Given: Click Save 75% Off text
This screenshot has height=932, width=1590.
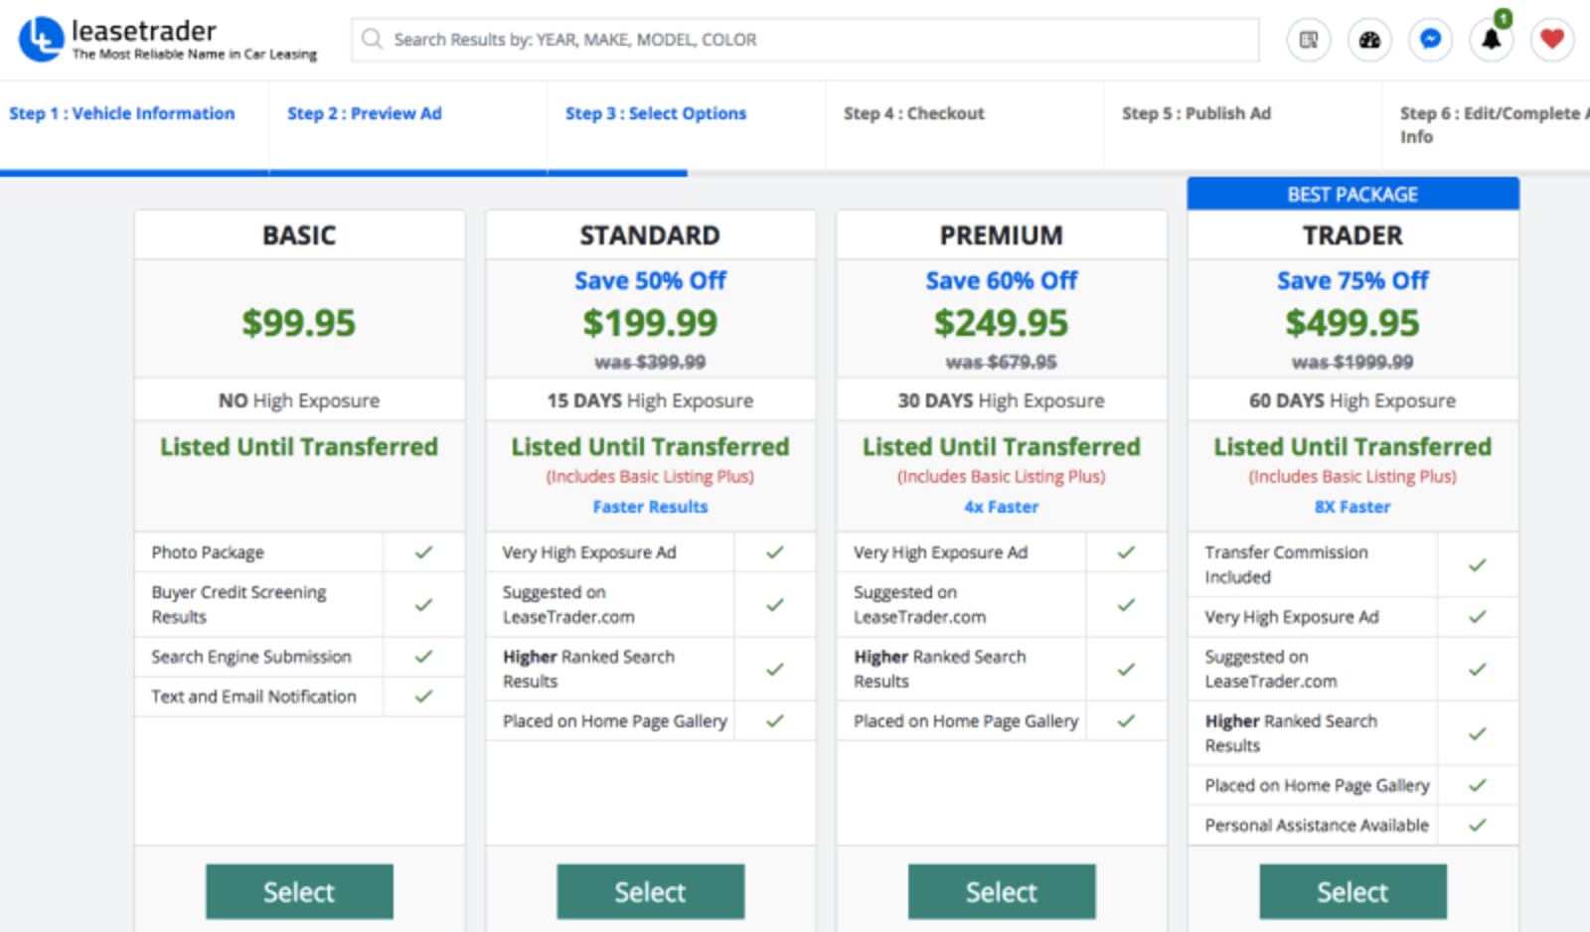Looking at the screenshot, I should pyautogui.click(x=1352, y=281).
